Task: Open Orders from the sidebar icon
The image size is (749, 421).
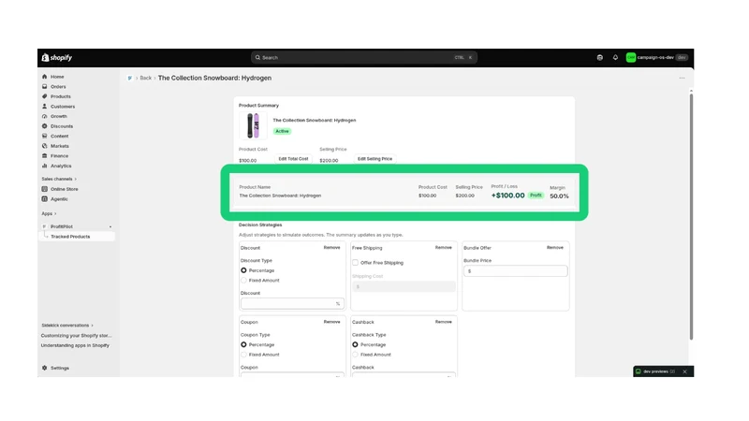Action: point(44,86)
